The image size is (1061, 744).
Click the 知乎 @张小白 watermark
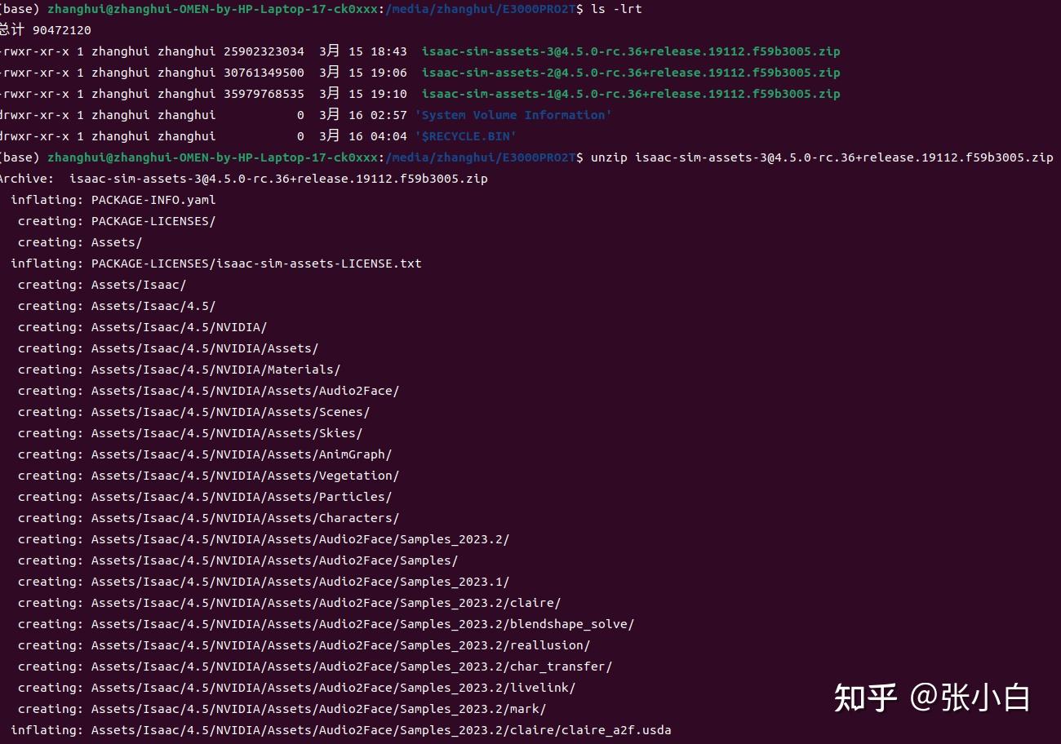coord(931,698)
